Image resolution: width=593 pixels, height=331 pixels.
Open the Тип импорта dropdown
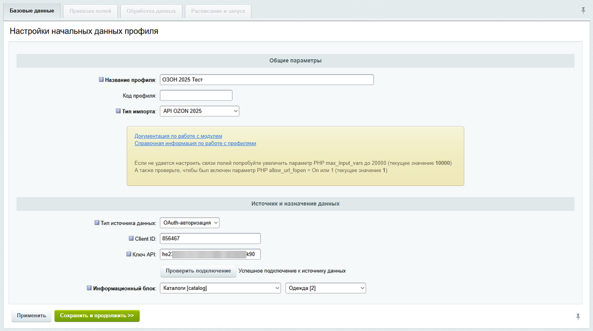point(200,111)
